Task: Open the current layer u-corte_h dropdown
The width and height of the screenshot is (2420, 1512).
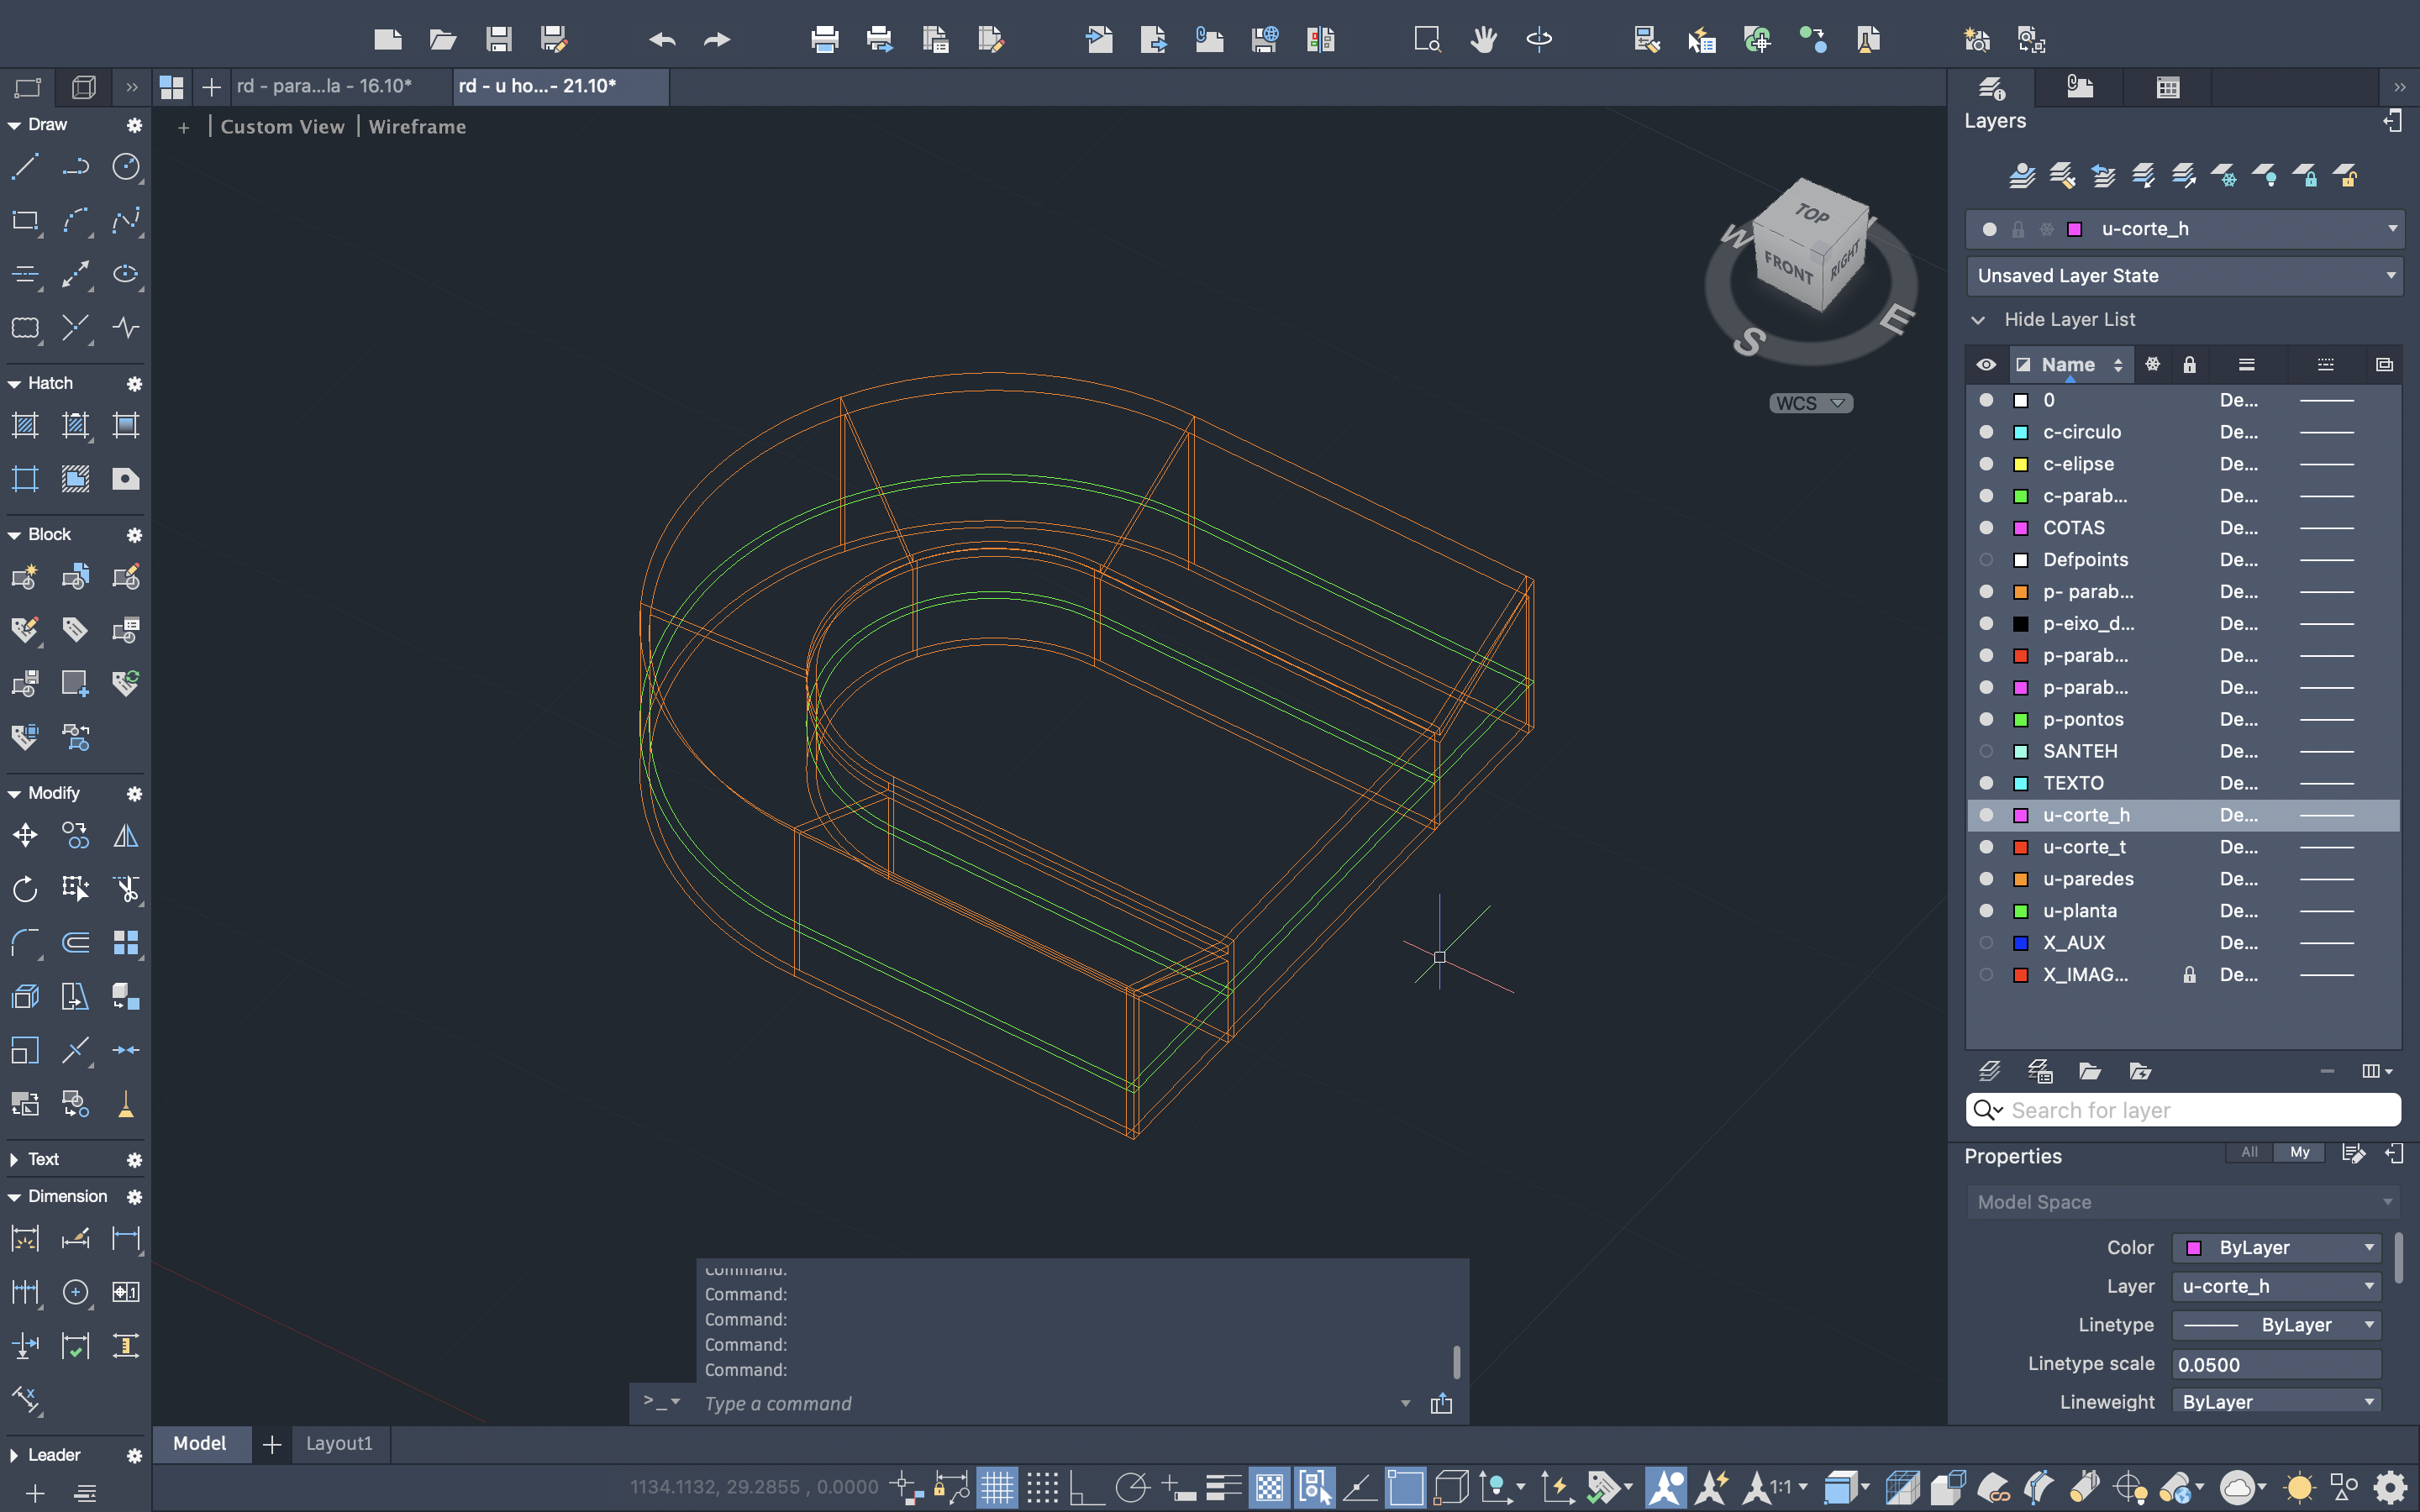Action: (2392, 229)
